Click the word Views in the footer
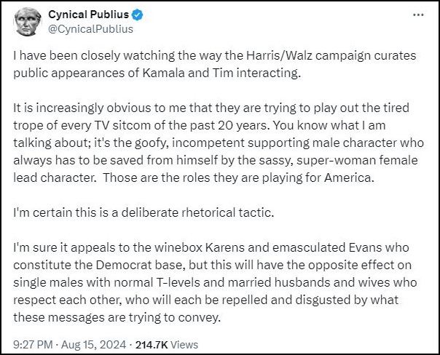Viewport: 440px width, 355px height. click(x=184, y=344)
